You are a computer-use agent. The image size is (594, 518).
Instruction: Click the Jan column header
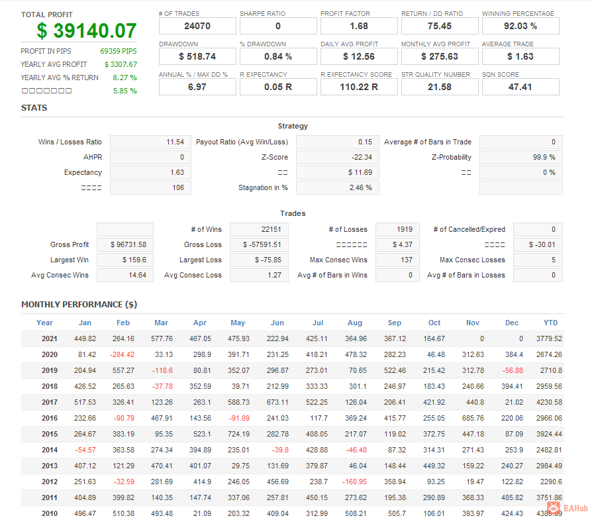click(x=85, y=323)
